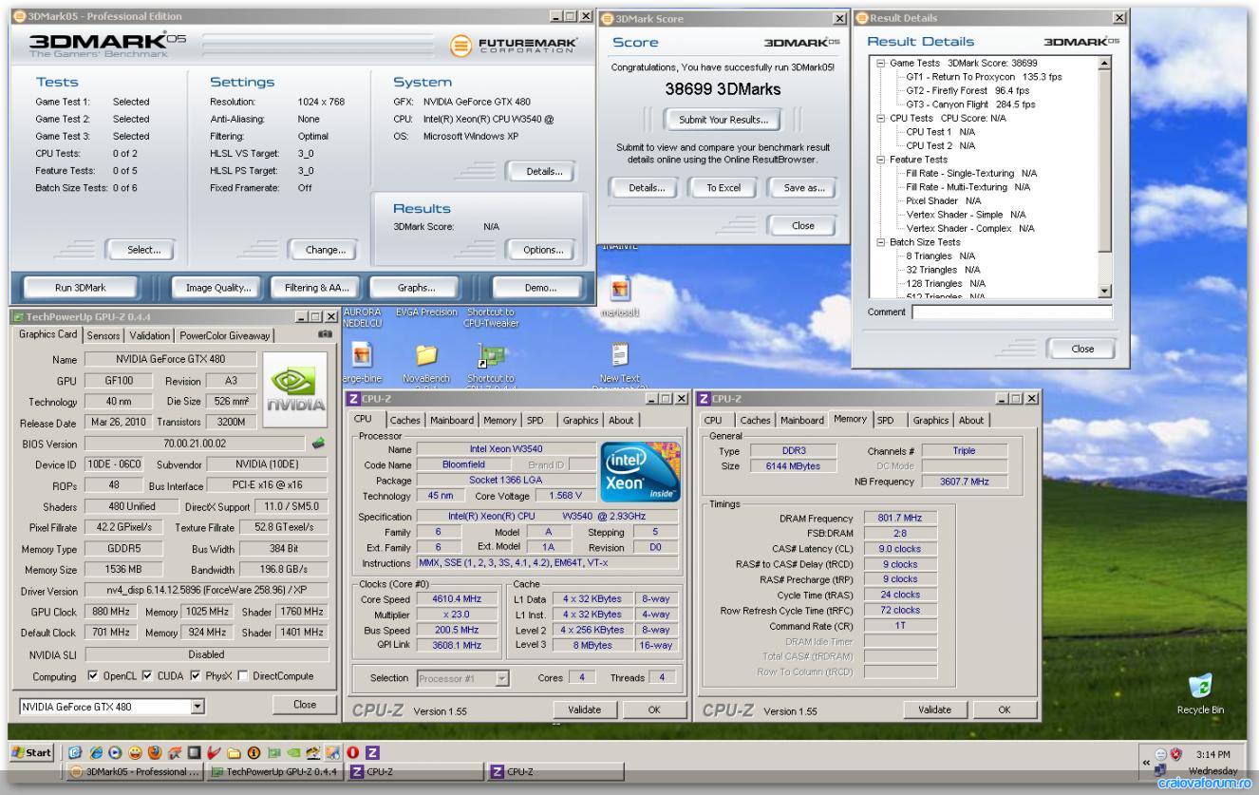Screen dimensions: 1259x795
Task: Click the Comment input field in Result Details
Action: tap(1011, 312)
